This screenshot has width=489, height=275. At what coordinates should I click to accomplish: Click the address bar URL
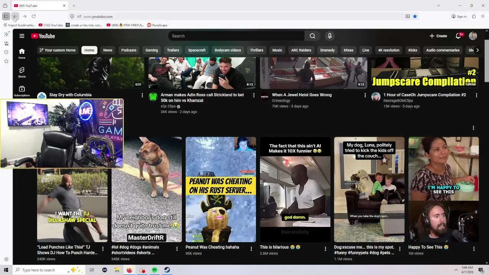[98, 16]
